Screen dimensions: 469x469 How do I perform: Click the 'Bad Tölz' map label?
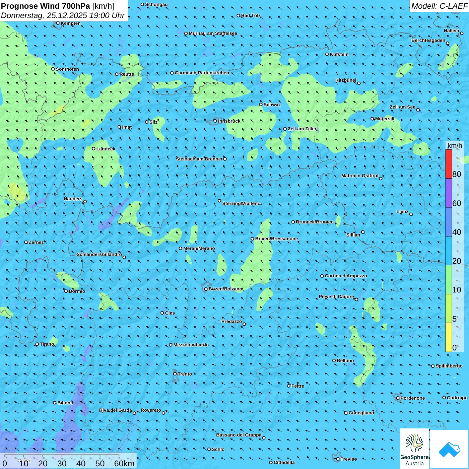(251, 15)
